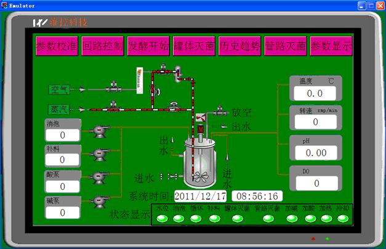386x249 pixels.
Task: Click the 冷却 status indicator light
Action: click(343, 218)
